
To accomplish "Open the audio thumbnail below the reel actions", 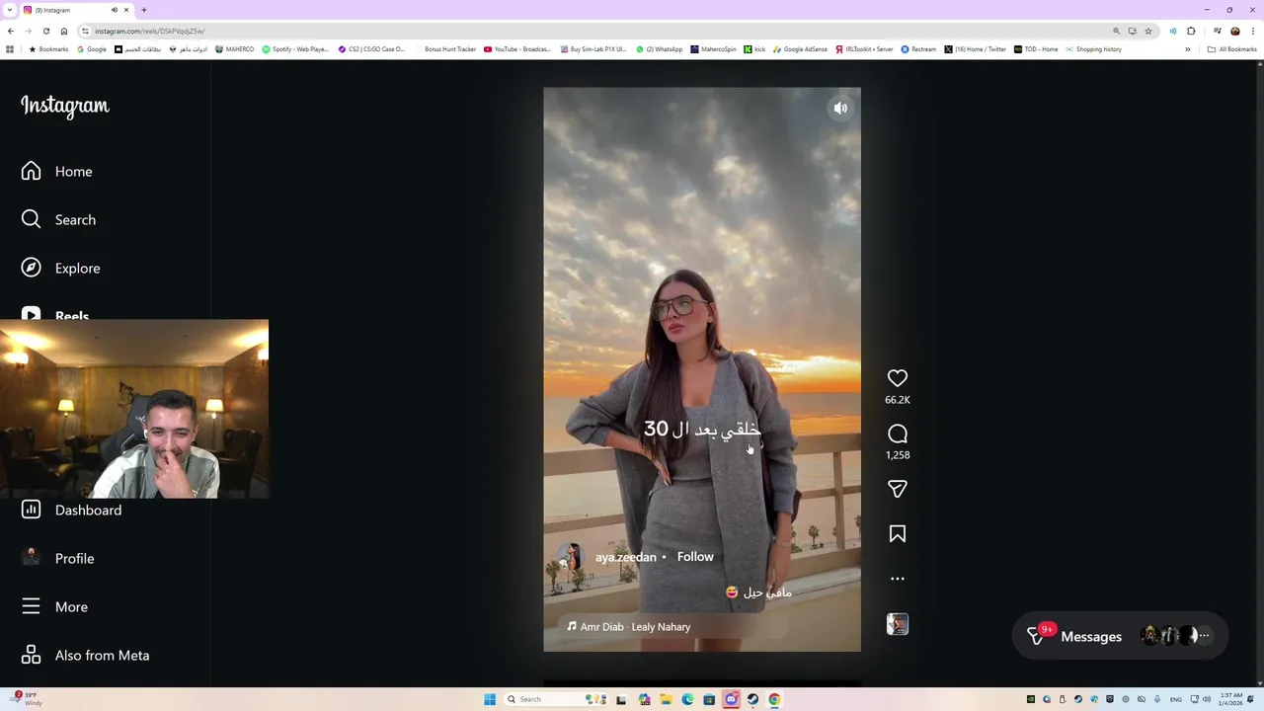I will click(898, 624).
